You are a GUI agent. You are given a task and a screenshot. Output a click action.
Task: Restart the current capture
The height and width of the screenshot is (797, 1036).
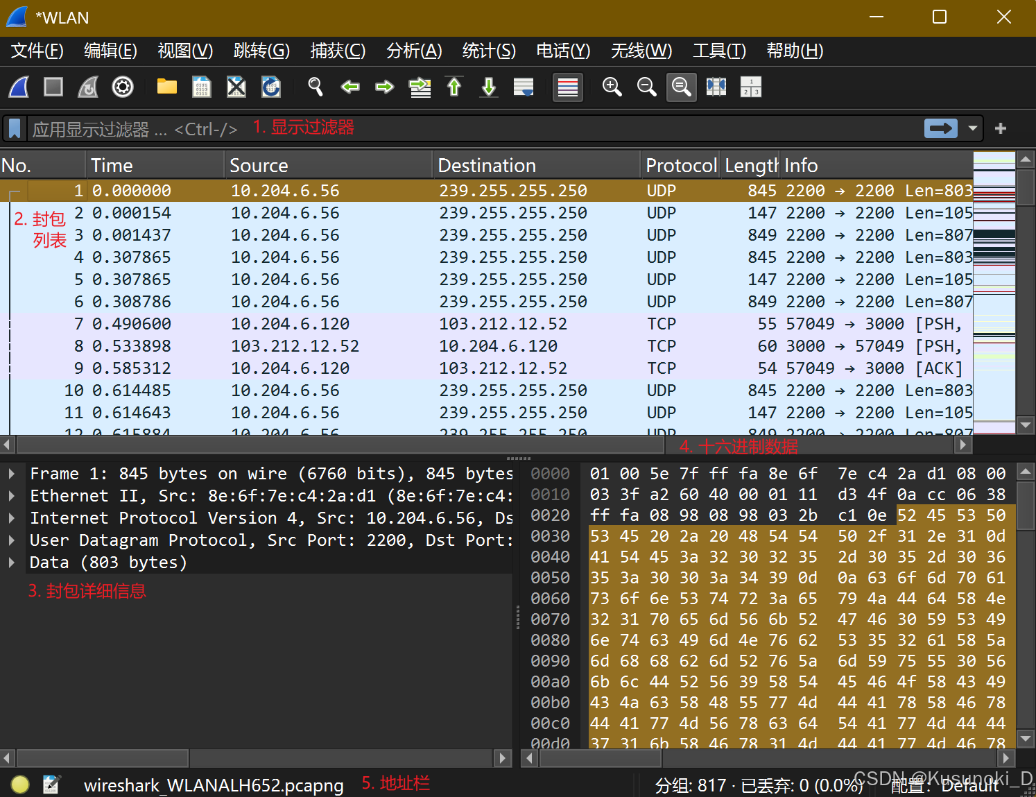point(88,87)
